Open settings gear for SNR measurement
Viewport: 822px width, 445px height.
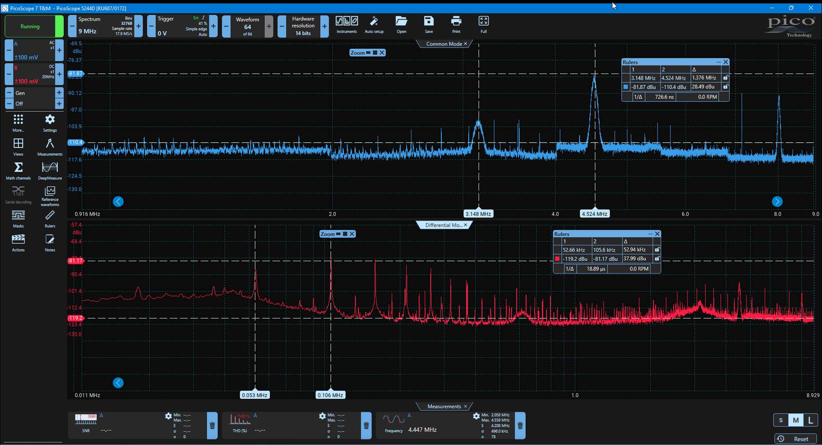[x=168, y=416]
